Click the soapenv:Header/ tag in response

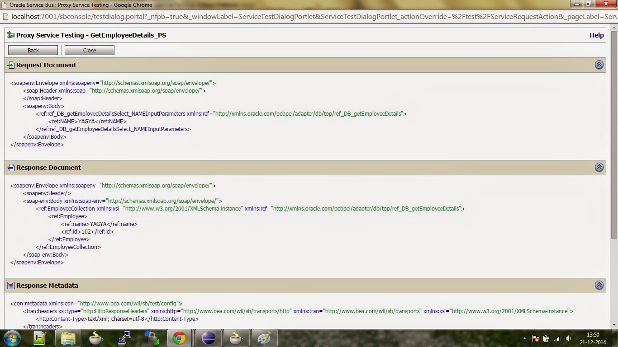click(47, 193)
